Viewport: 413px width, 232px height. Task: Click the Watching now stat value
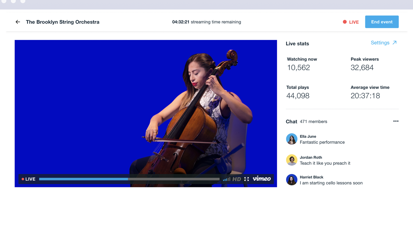pyautogui.click(x=298, y=67)
